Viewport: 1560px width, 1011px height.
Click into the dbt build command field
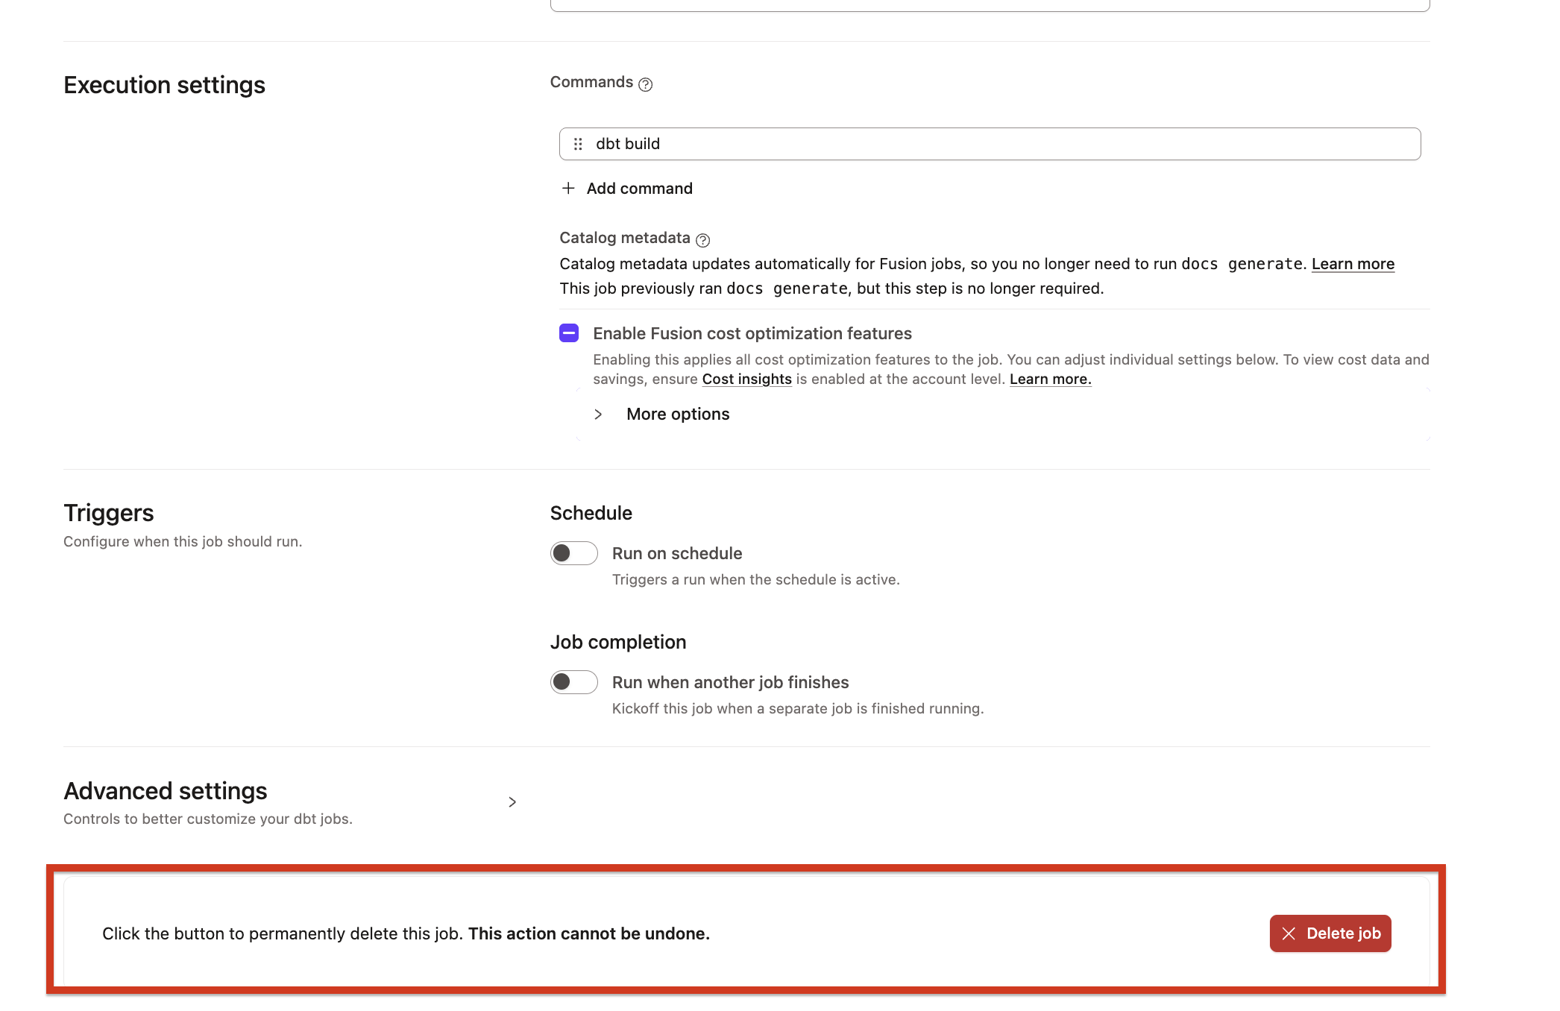(x=990, y=144)
